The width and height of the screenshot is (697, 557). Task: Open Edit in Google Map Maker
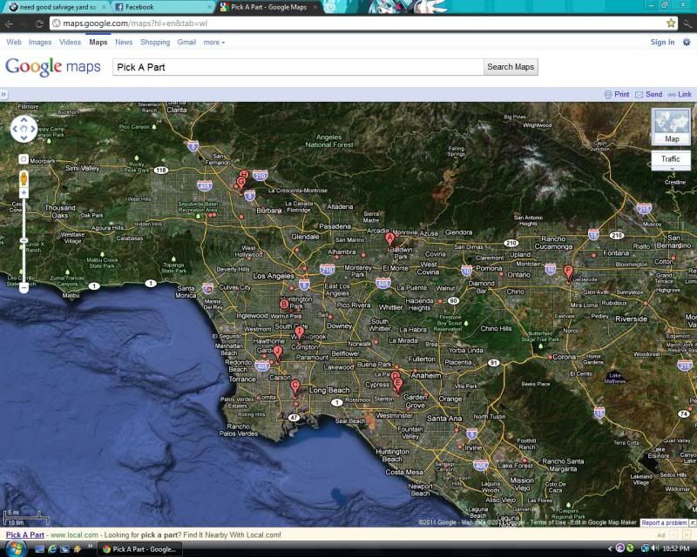coord(604,523)
